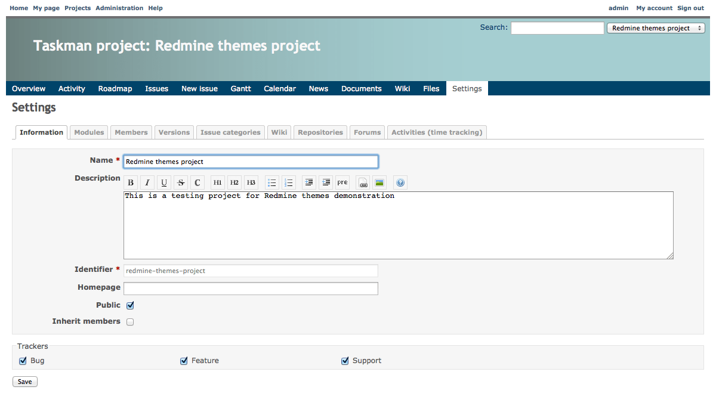Select the Wiki settings tab

(279, 132)
